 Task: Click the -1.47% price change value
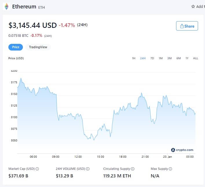tap(67, 25)
